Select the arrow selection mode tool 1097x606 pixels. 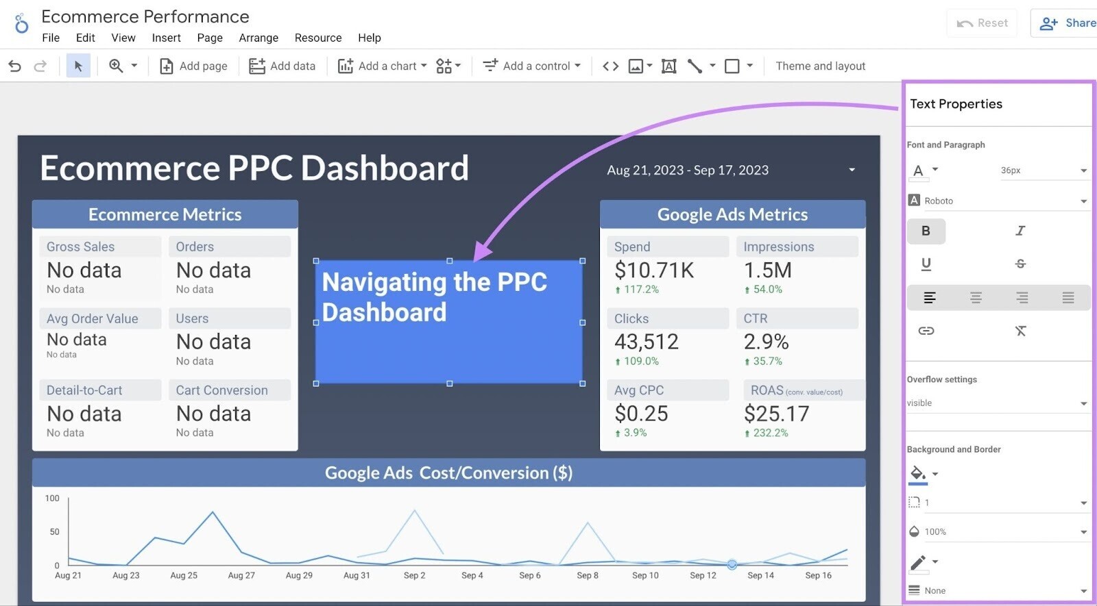pyautogui.click(x=78, y=66)
